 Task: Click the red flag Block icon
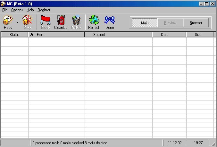coord(46,20)
